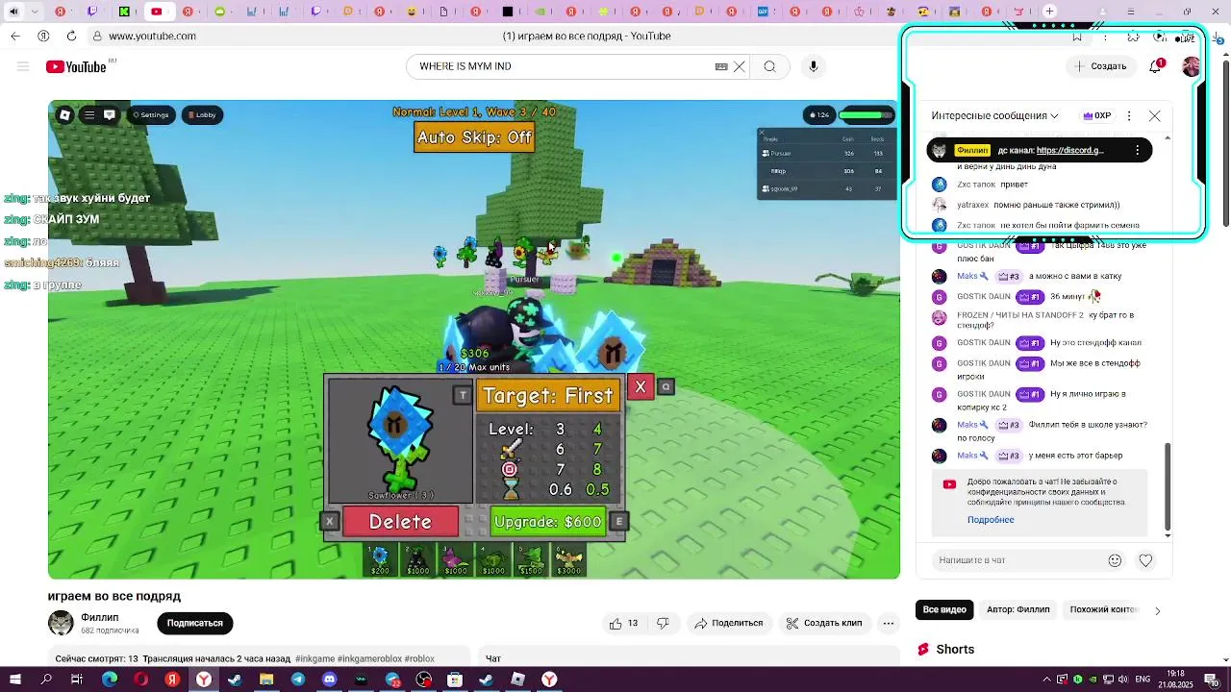Start voice search with microphone
The height and width of the screenshot is (692, 1231).
click(814, 66)
